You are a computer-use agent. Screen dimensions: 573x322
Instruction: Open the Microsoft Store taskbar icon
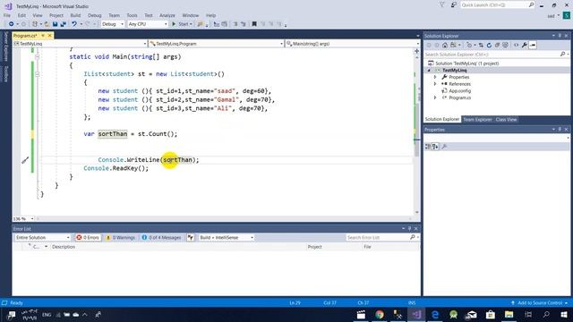[x=491, y=314]
